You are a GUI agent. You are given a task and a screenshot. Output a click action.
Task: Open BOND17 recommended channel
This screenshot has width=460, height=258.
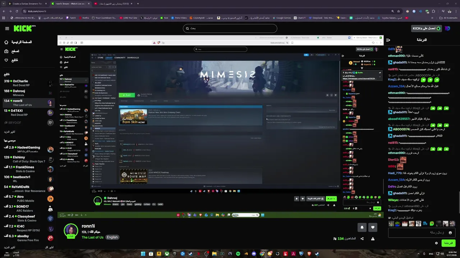28,208
